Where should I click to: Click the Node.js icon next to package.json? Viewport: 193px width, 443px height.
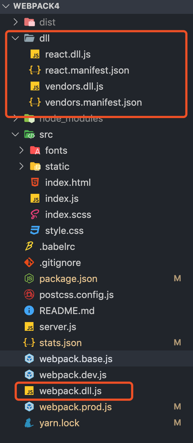[29, 279]
